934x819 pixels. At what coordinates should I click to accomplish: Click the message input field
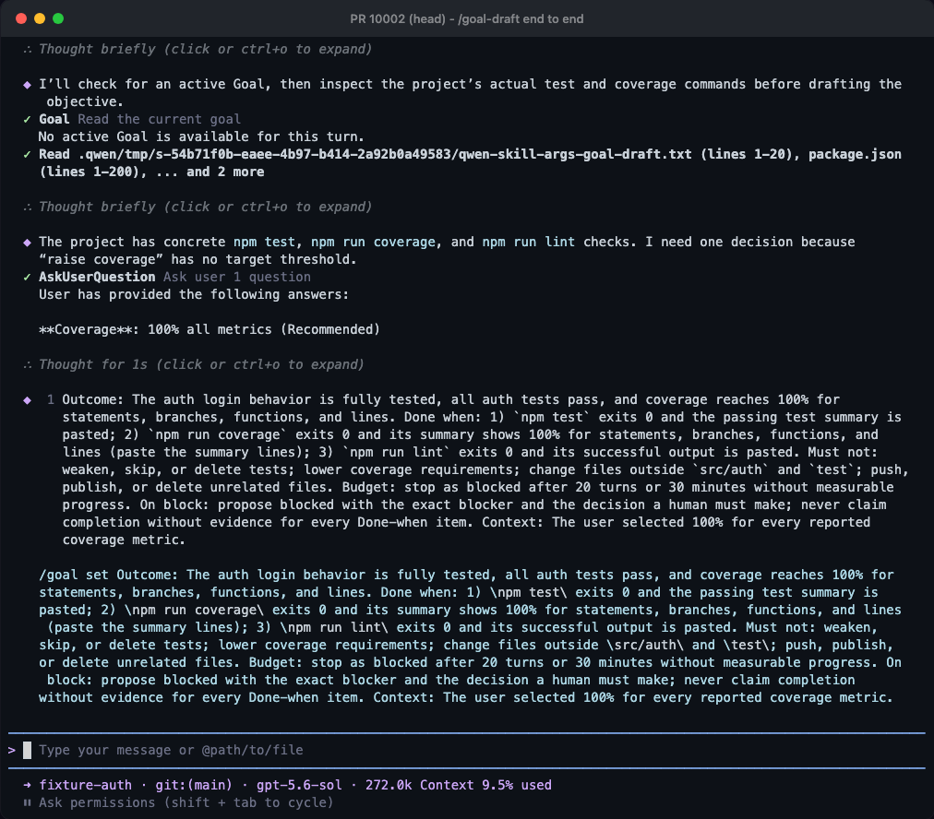click(466, 750)
